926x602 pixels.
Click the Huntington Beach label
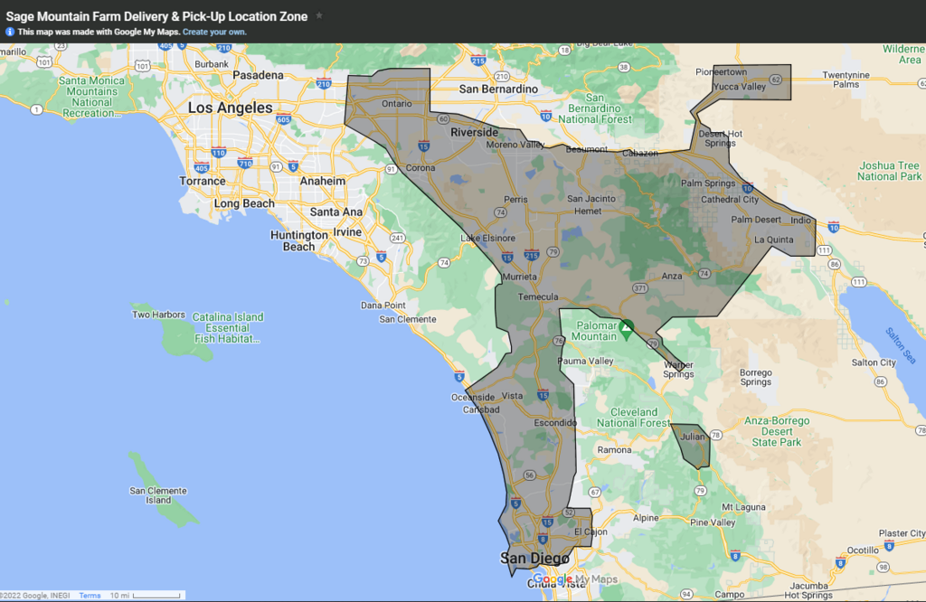pyautogui.click(x=298, y=240)
